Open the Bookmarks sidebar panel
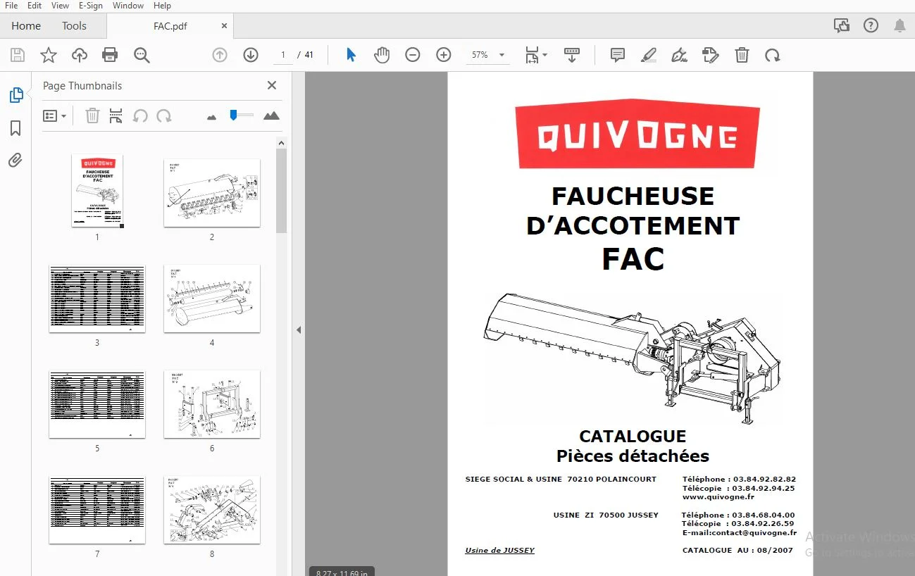 (15, 128)
